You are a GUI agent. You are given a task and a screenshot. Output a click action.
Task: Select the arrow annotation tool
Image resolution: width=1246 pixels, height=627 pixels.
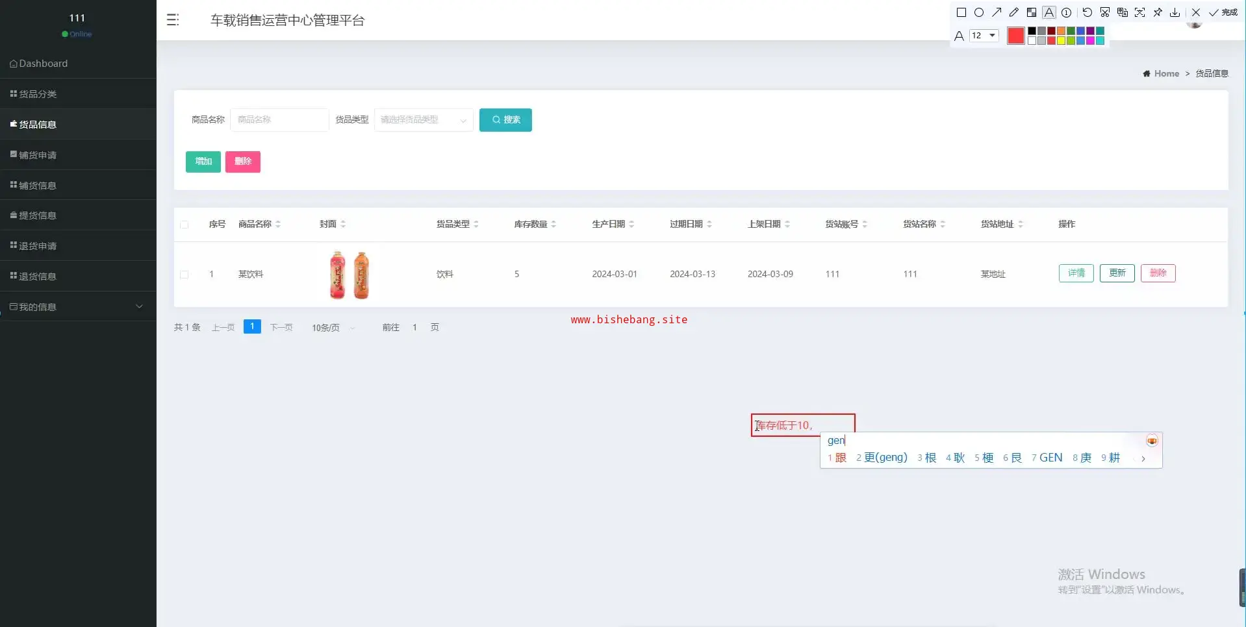tap(997, 12)
